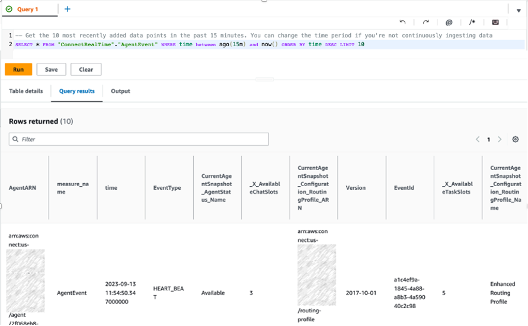Click the EventType column header
This screenshot has height=326, width=528.
[x=167, y=187]
